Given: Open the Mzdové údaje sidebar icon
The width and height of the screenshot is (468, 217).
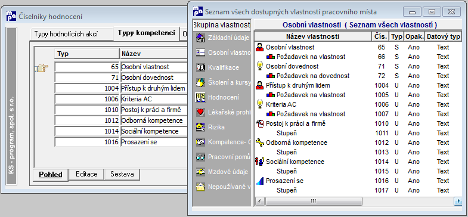Looking at the screenshot, I should point(200,172).
